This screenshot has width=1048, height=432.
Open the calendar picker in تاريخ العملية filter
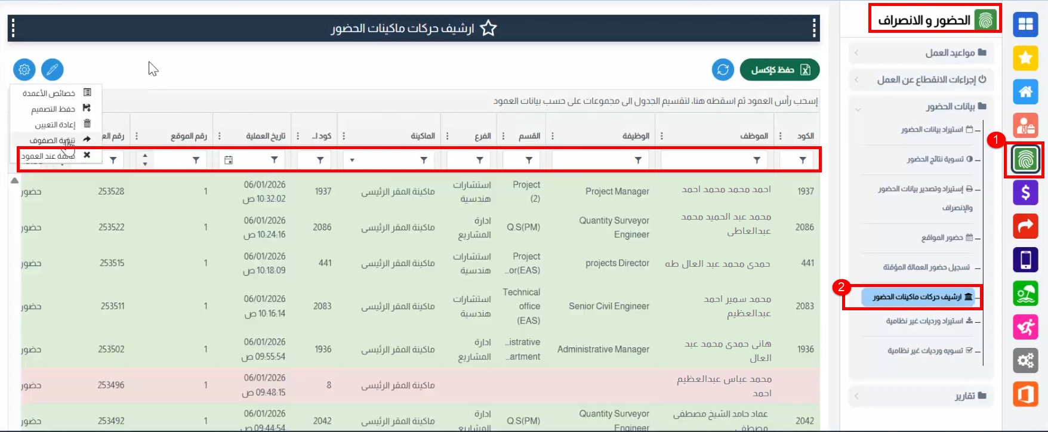(x=229, y=160)
